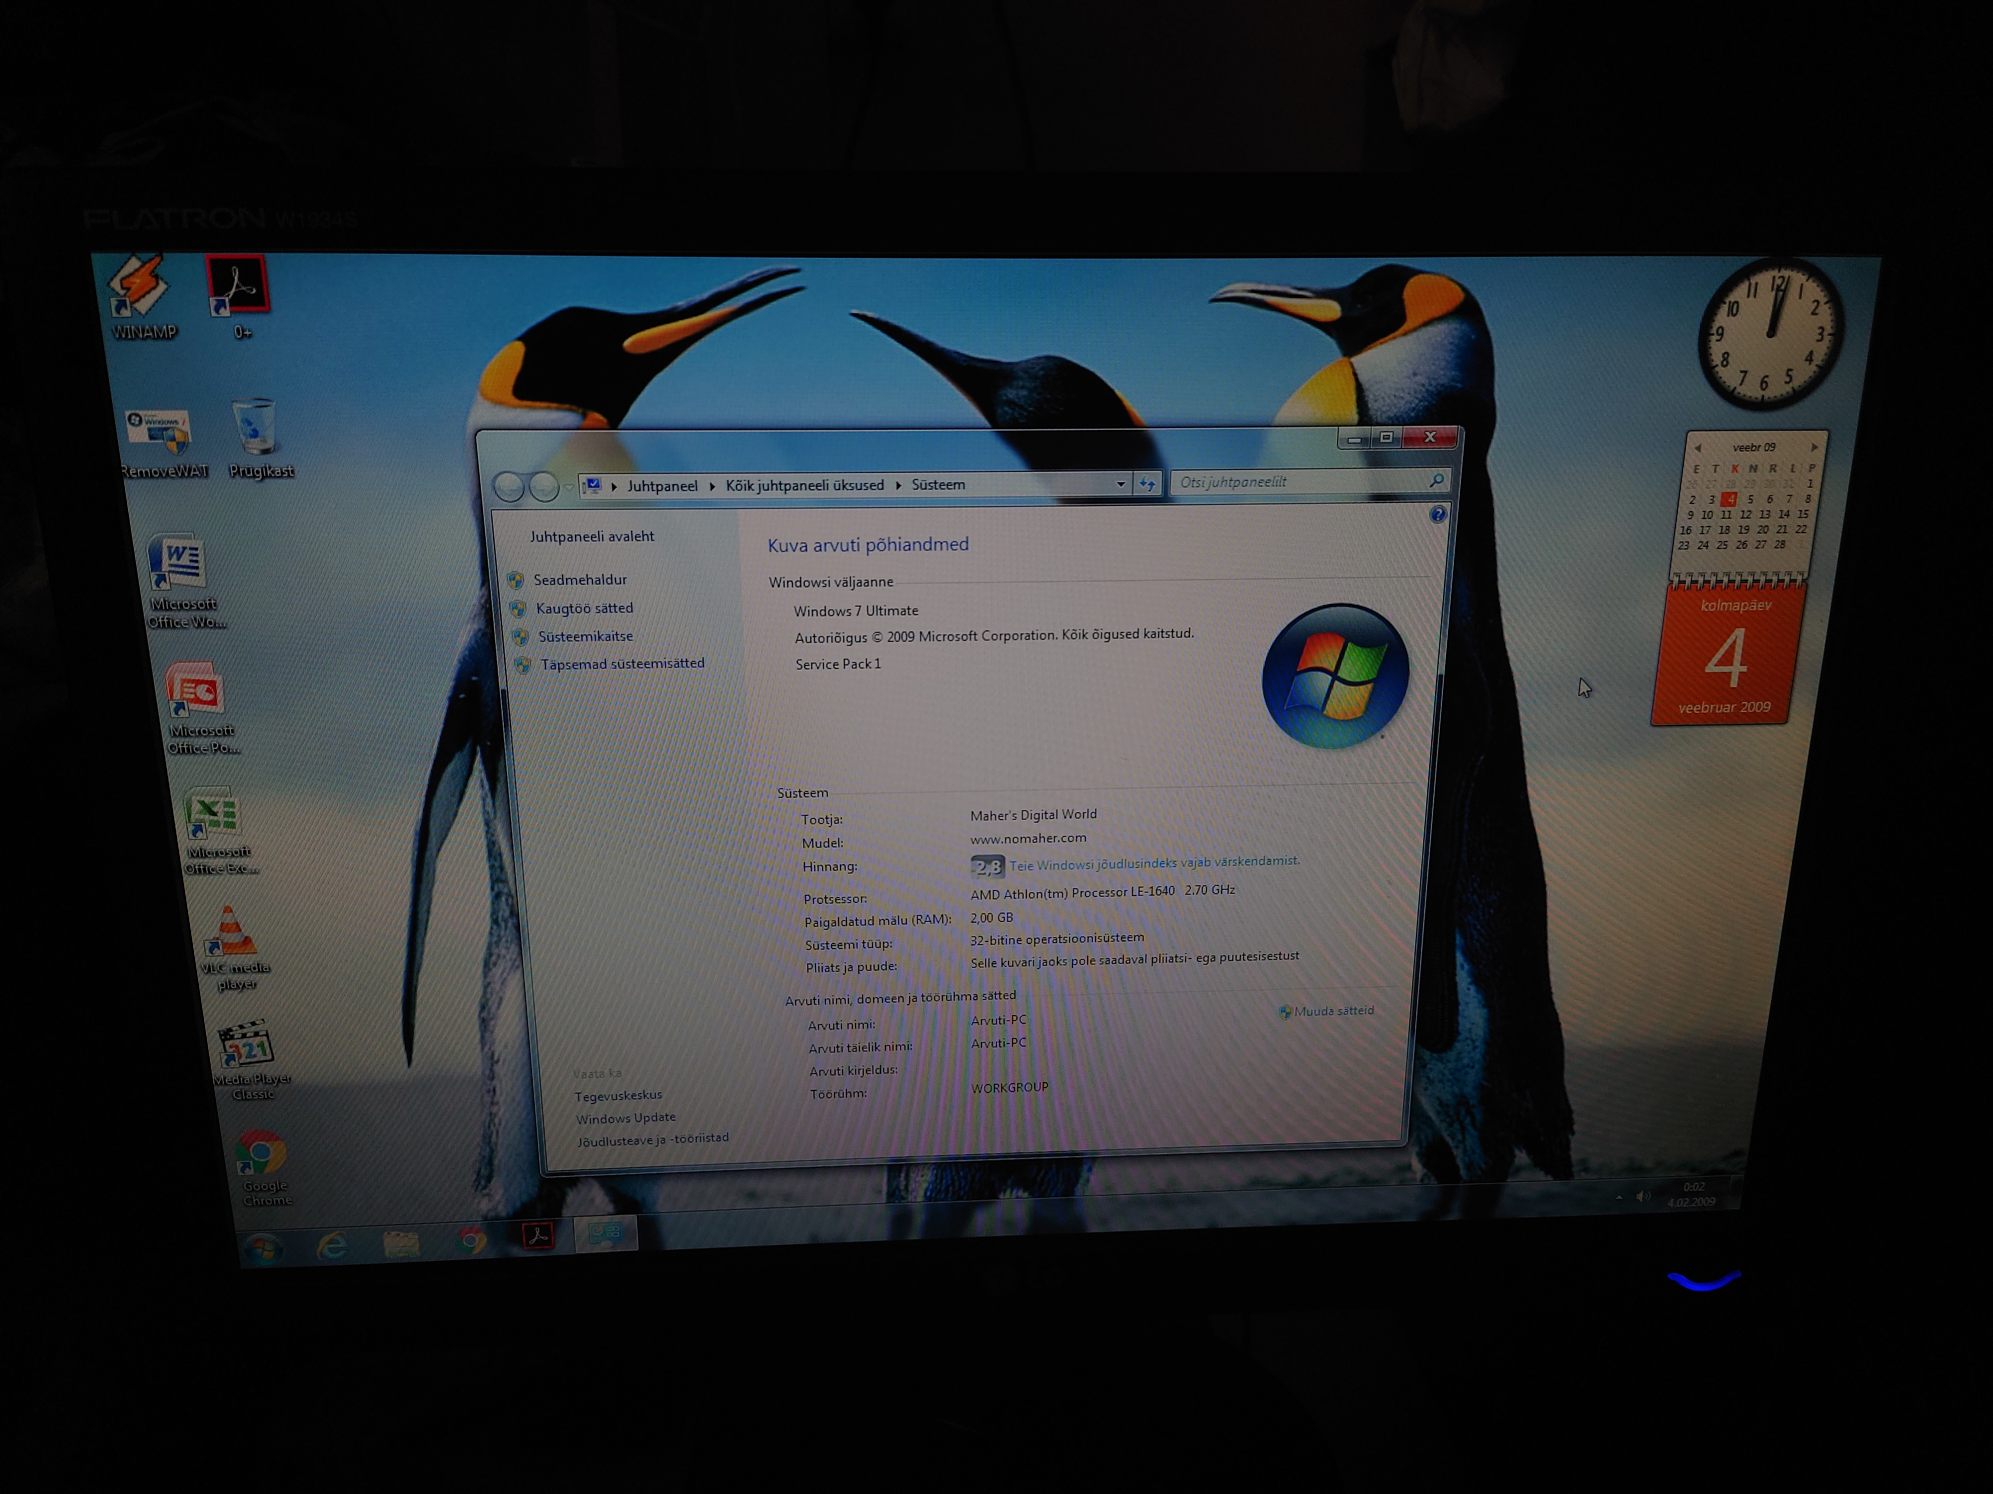Viewport: 1993px width, 1494px height.
Task: Open Kaugtöö sätted link
Action: click(x=585, y=608)
